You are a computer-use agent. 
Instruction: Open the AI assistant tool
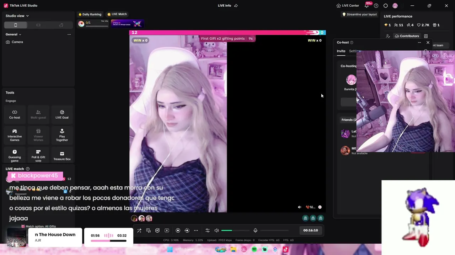coord(157,231)
